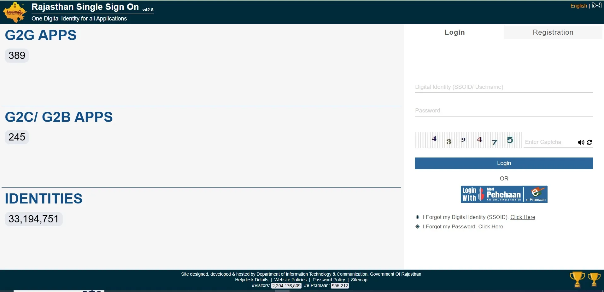Screen dimensions: 604x292
Task: Click into the Password field
Action: [x=504, y=111]
